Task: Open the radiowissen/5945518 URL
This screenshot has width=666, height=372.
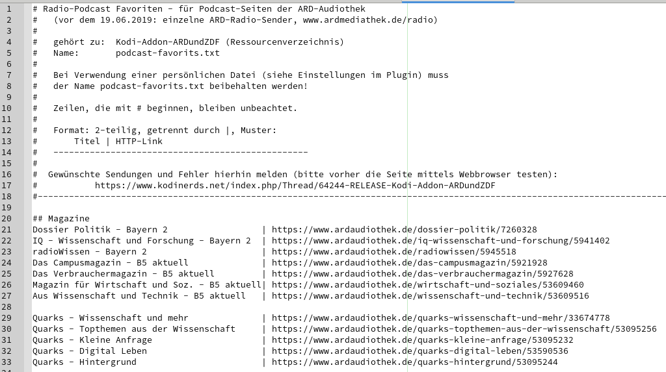Action: 393,251
